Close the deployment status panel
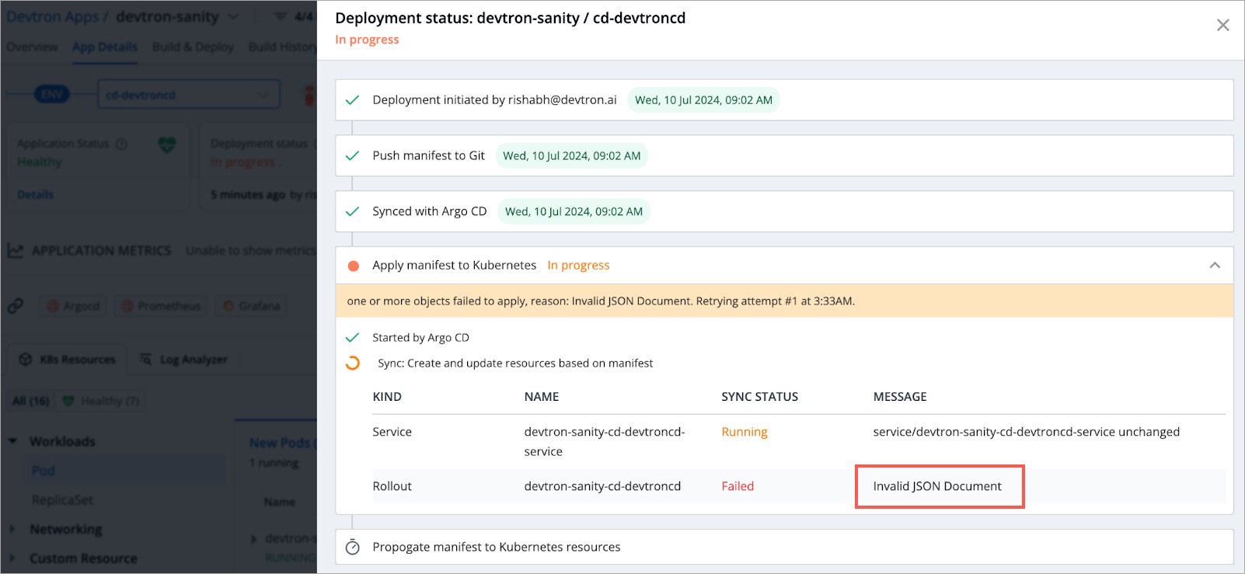The height and width of the screenshot is (574, 1245). coord(1222,26)
